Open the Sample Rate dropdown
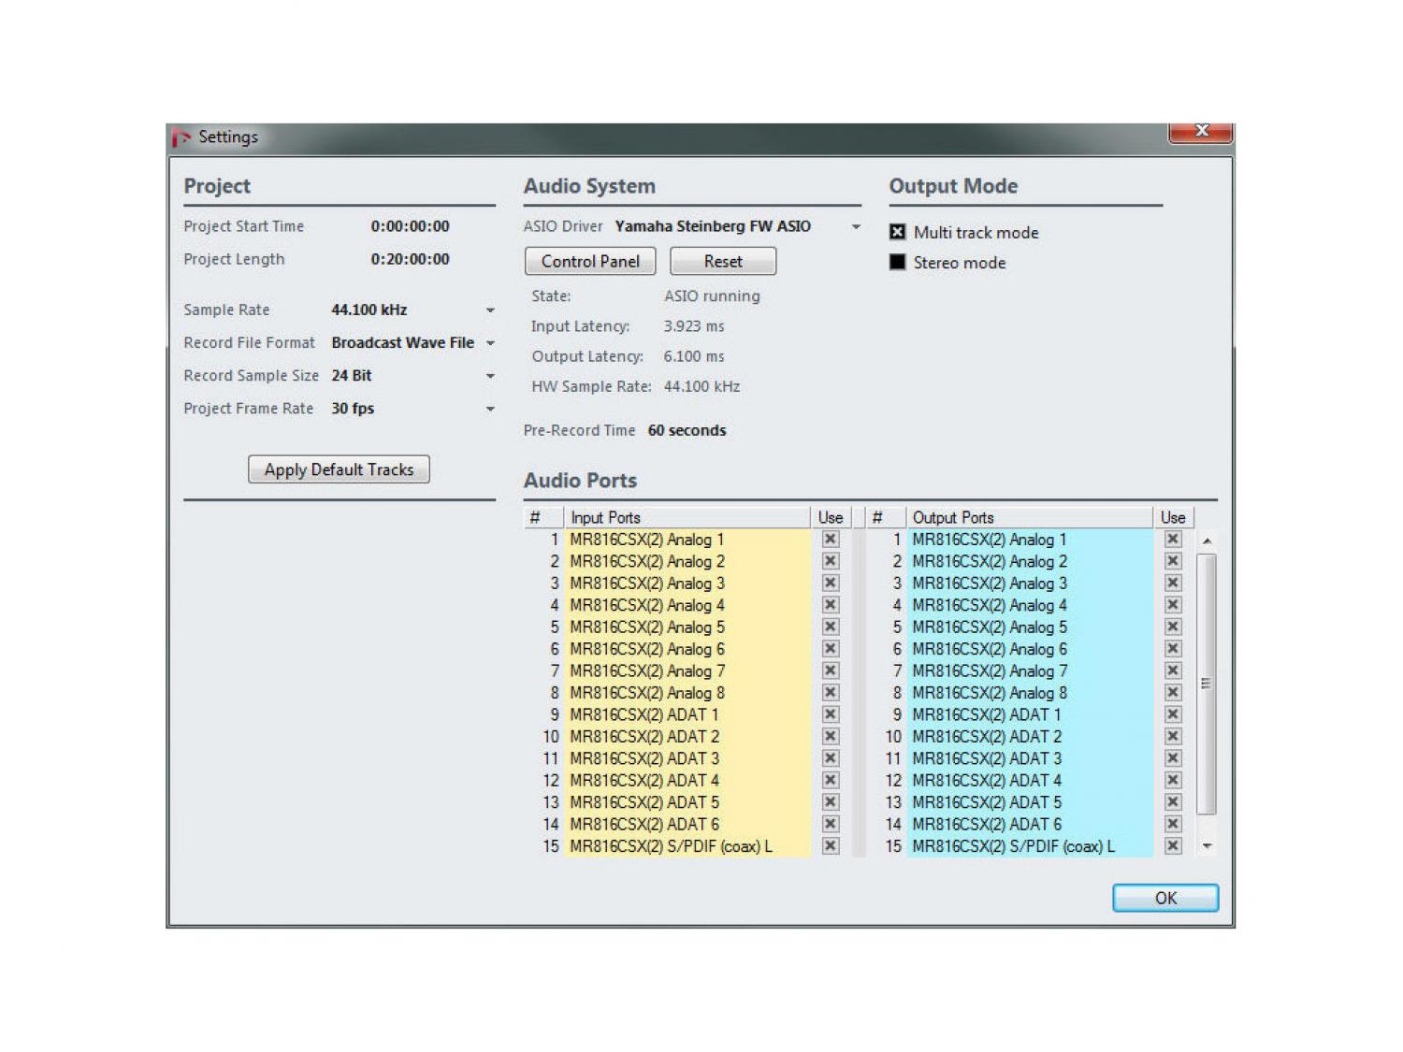 pos(489,310)
